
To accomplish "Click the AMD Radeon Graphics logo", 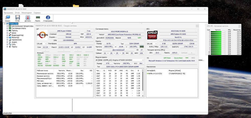I will [x=152, y=35].
